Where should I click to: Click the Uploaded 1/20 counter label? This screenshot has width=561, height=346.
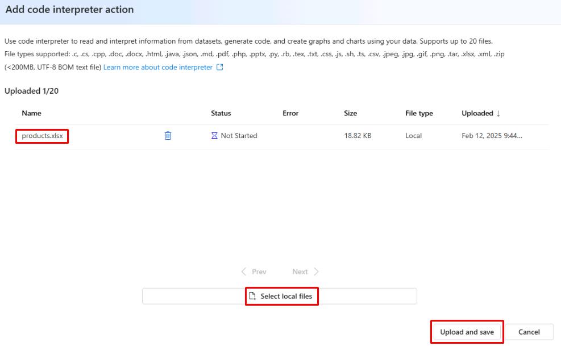pos(31,91)
